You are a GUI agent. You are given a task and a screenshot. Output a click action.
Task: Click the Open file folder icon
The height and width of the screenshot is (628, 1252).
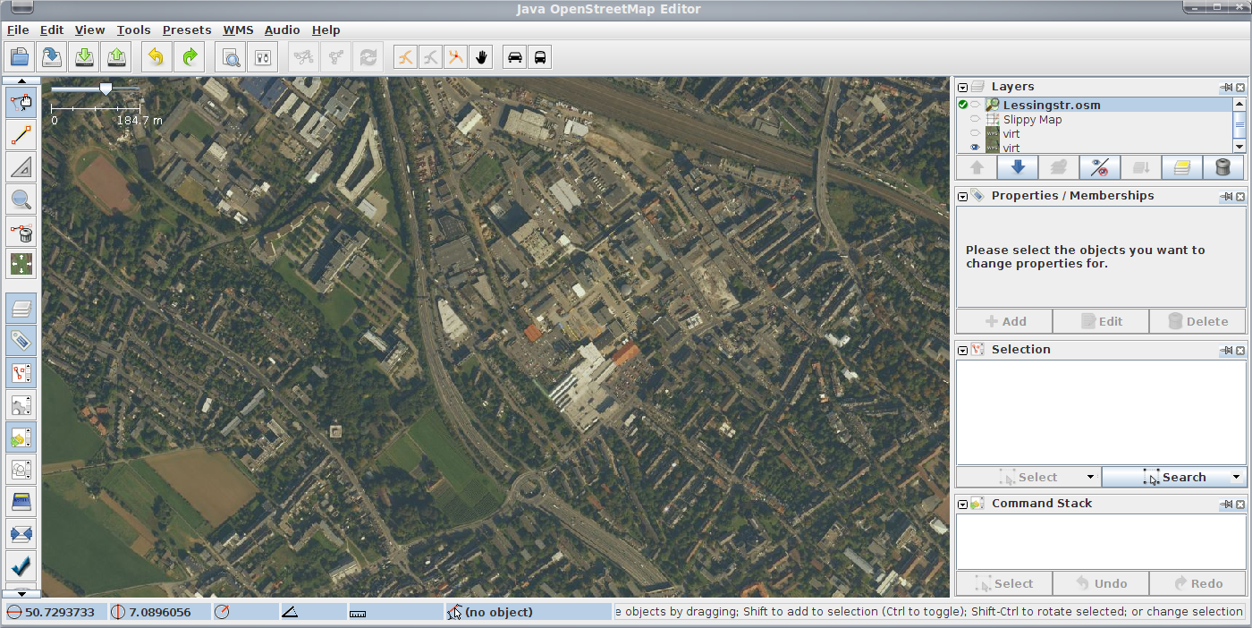pos(20,57)
